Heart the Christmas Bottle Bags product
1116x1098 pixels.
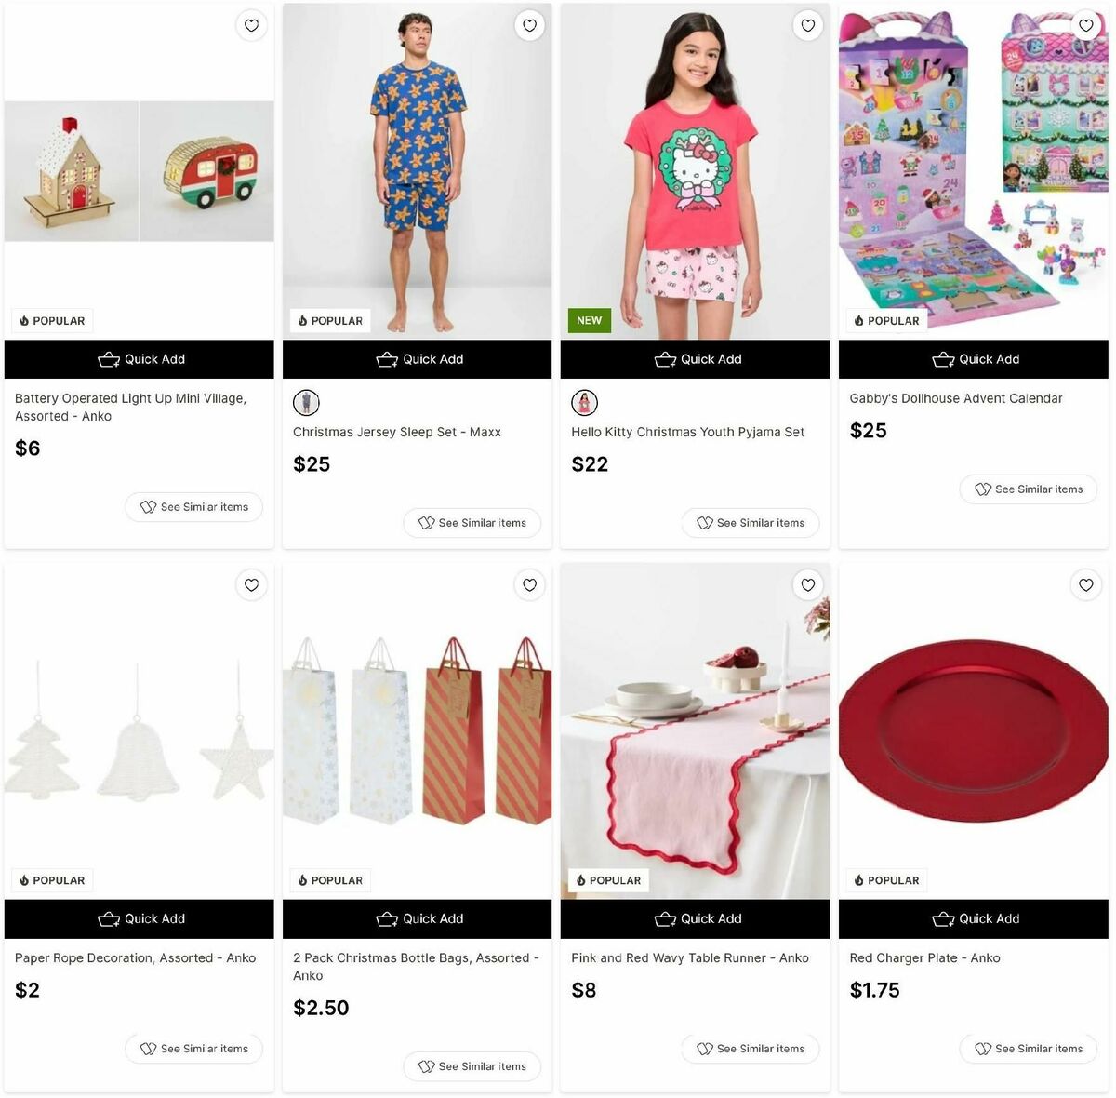pos(529,585)
